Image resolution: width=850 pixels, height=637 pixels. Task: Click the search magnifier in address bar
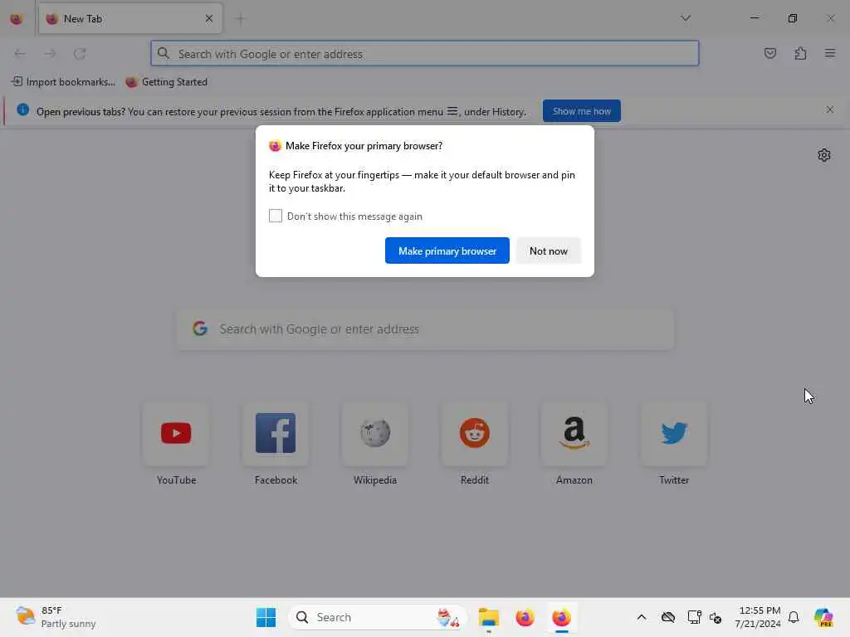(164, 54)
